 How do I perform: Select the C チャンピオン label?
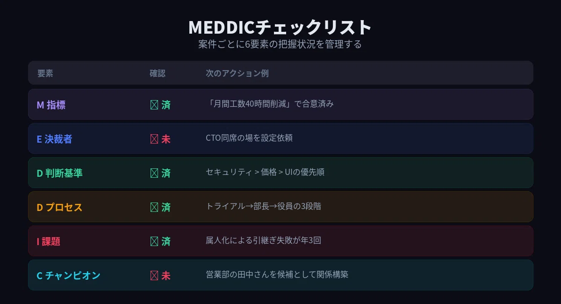(69, 275)
